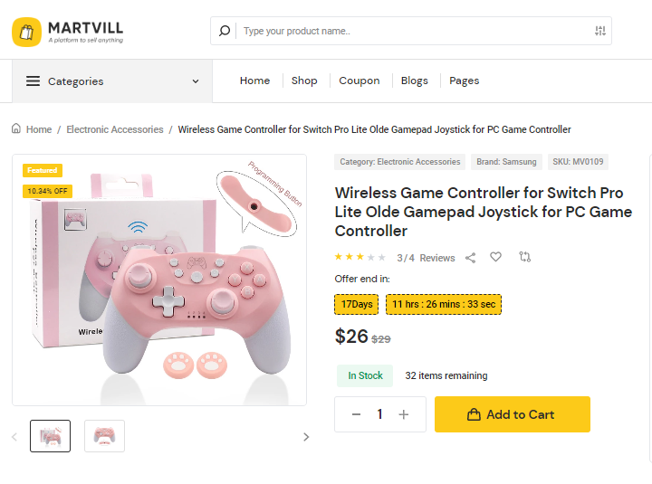This screenshot has height=484, width=652.
Task: Show next product thumbnail arrow
Action: pos(306,437)
